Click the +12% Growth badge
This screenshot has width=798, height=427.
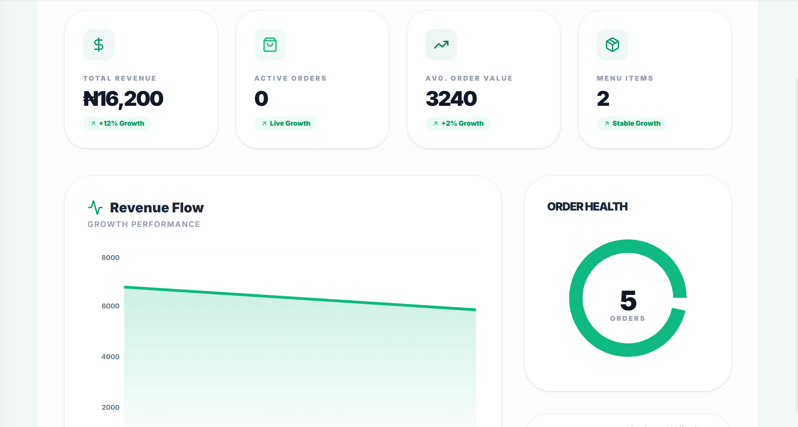click(x=117, y=123)
